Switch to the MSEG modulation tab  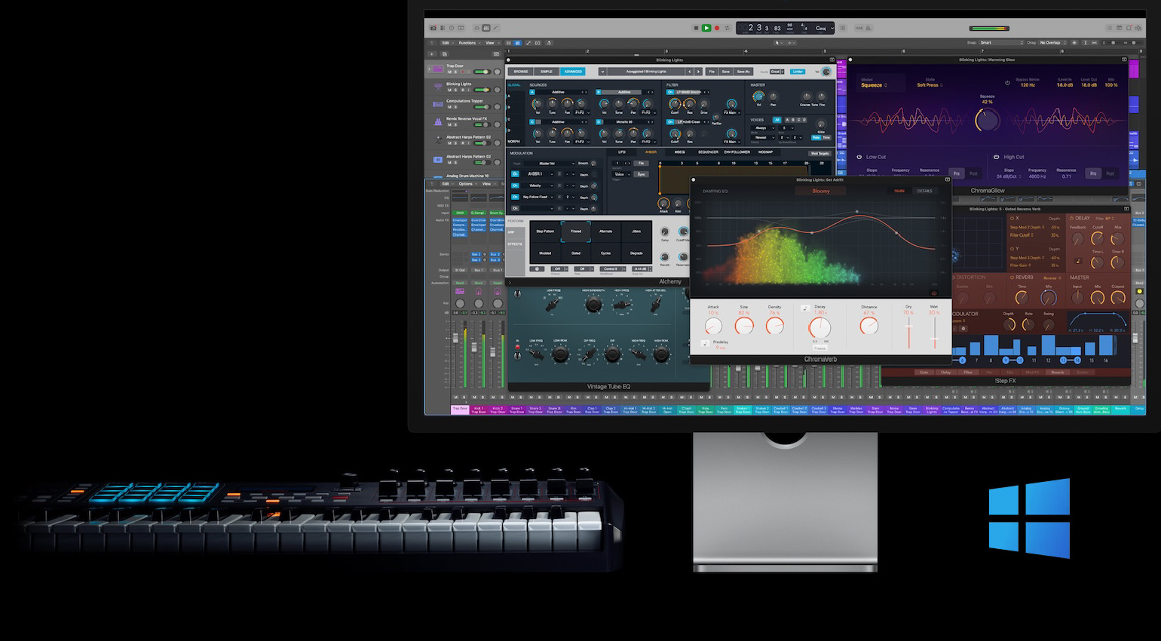[679, 152]
